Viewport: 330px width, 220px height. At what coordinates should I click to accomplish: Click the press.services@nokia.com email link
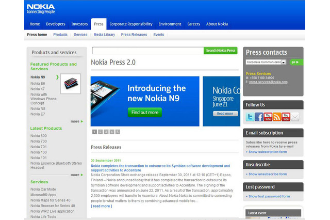pyautogui.click(x=268, y=82)
